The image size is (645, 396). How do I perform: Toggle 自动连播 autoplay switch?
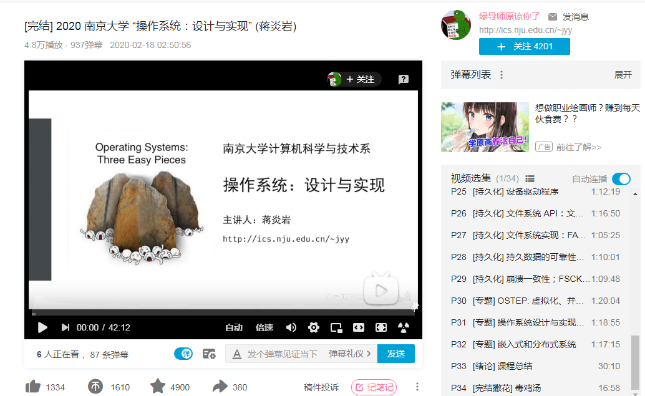point(621,178)
